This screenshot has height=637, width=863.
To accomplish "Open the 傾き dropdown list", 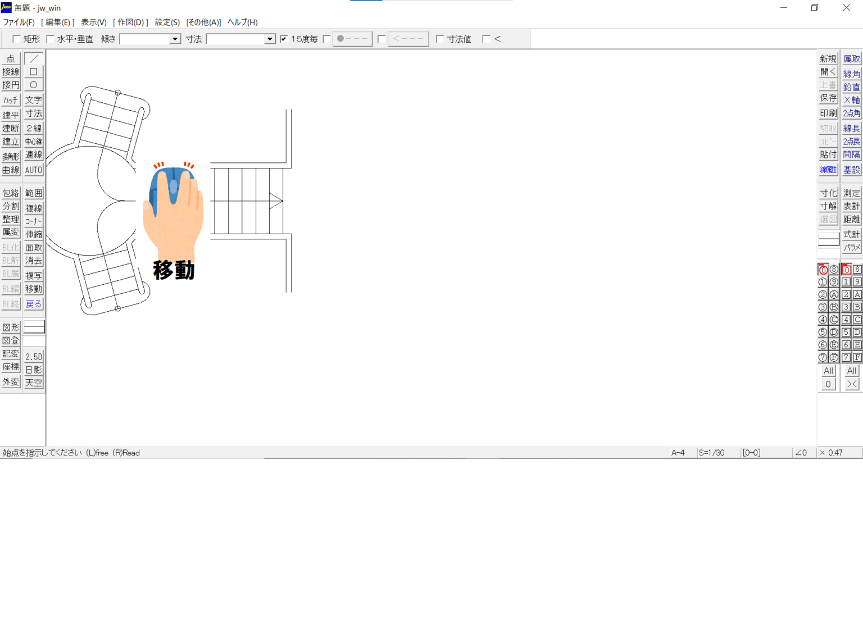I will 175,39.
